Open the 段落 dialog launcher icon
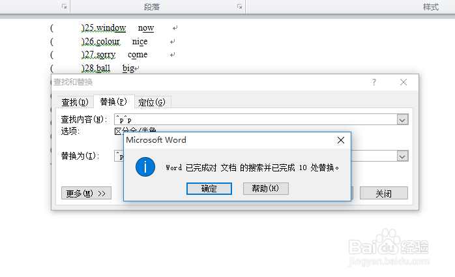The width and height of the screenshot is (455, 277). 239,7
